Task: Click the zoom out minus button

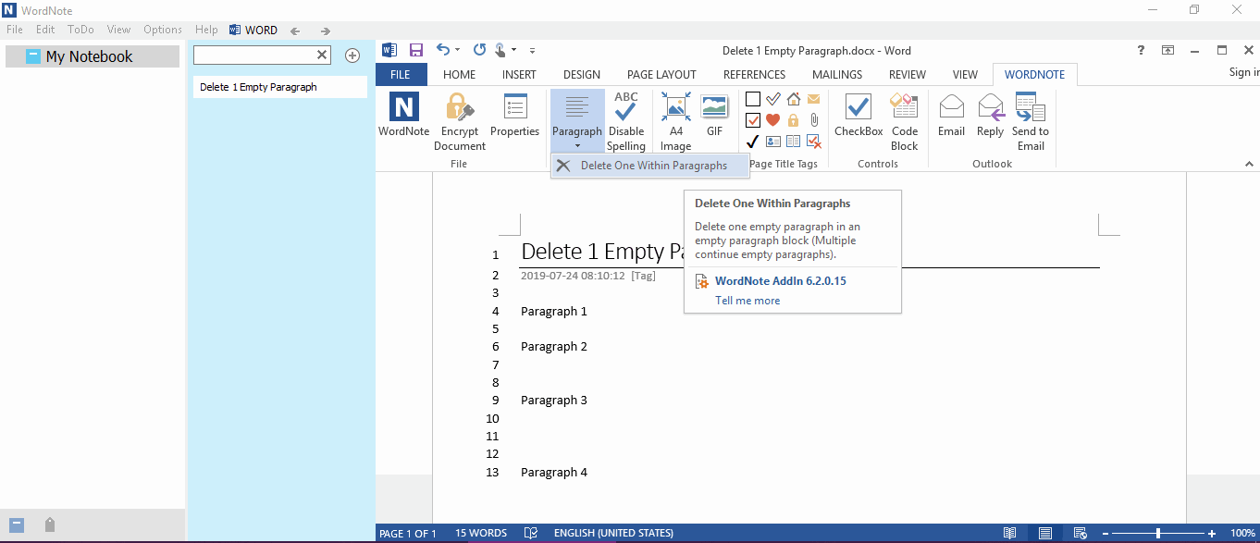Action: (1104, 534)
